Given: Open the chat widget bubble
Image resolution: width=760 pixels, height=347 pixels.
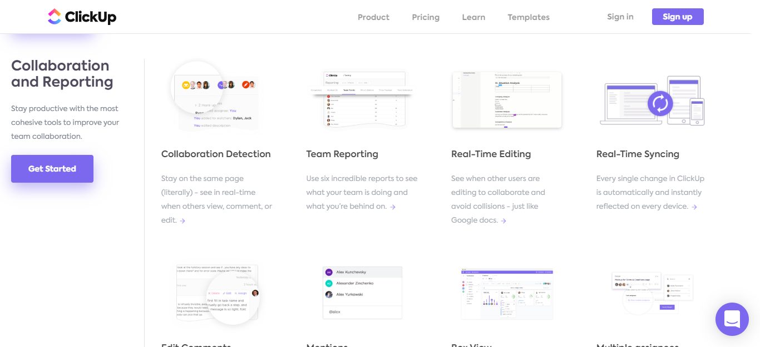Looking at the screenshot, I should [x=732, y=319].
